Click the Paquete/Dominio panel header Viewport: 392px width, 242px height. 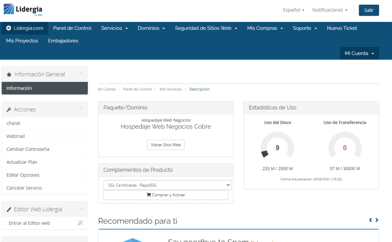[166, 108]
